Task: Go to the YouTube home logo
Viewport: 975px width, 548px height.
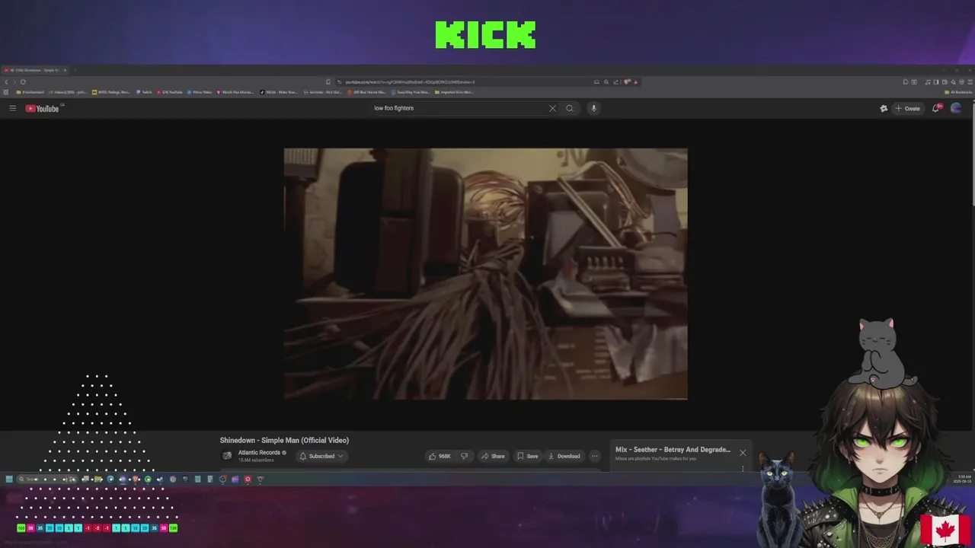Action: (42, 108)
